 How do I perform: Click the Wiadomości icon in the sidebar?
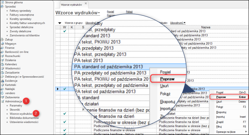2,68
